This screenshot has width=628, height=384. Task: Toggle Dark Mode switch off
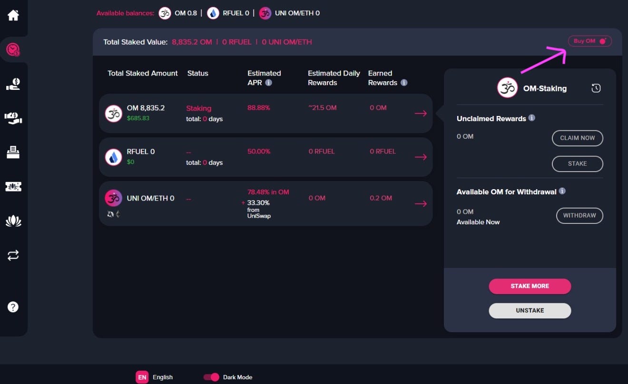tap(211, 377)
